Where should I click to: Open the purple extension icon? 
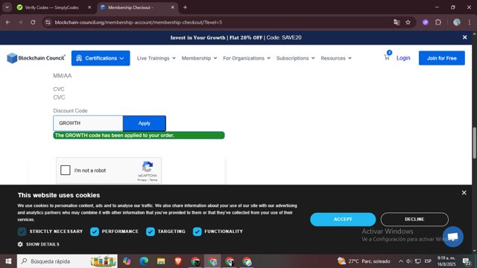tap(426, 22)
